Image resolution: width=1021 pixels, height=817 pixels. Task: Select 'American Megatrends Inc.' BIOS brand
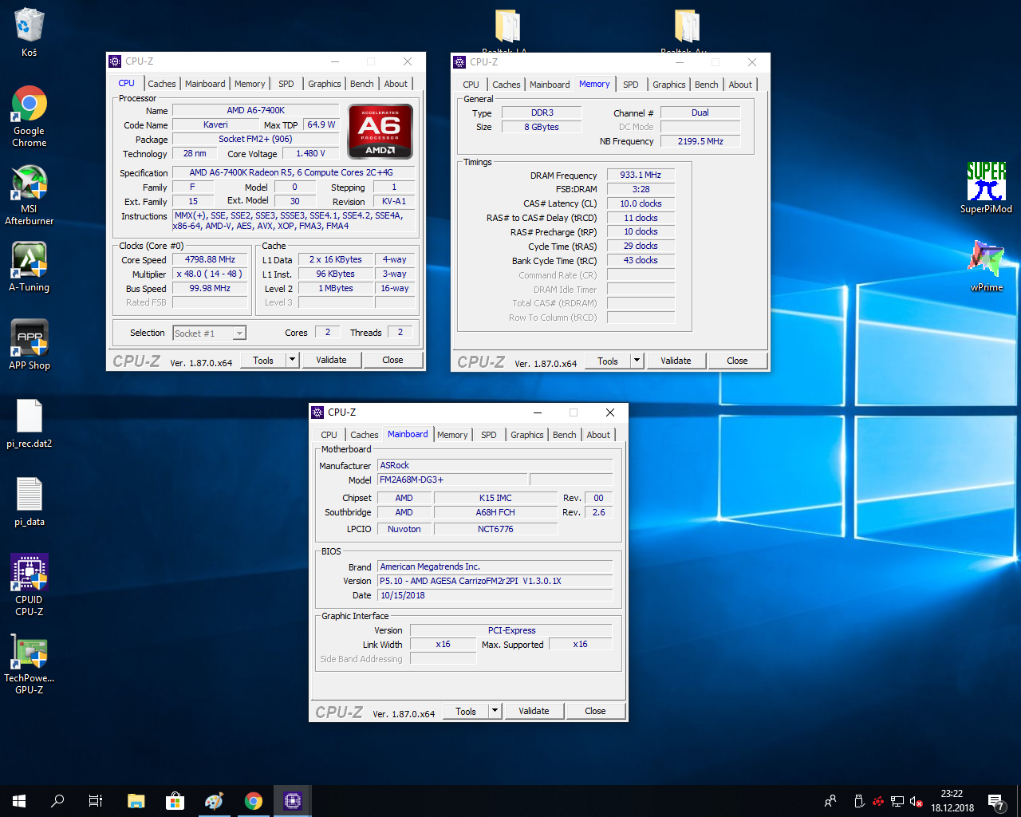click(x=495, y=566)
